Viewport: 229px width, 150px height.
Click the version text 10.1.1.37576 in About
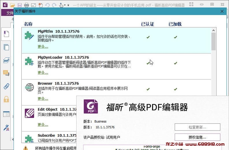click(x=105, y=127)
